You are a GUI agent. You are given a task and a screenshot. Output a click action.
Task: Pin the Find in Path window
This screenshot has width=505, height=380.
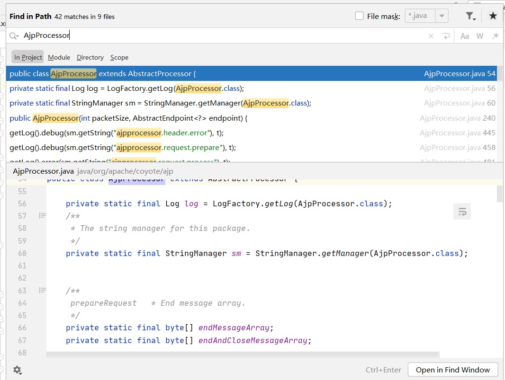click(x=493, y=16)
